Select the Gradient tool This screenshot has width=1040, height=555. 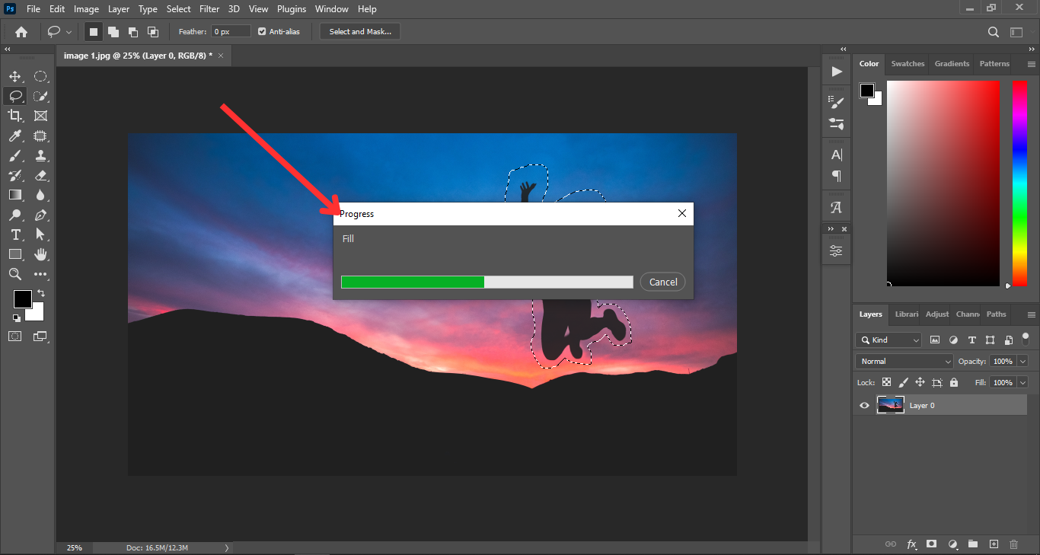click(14, 195)
